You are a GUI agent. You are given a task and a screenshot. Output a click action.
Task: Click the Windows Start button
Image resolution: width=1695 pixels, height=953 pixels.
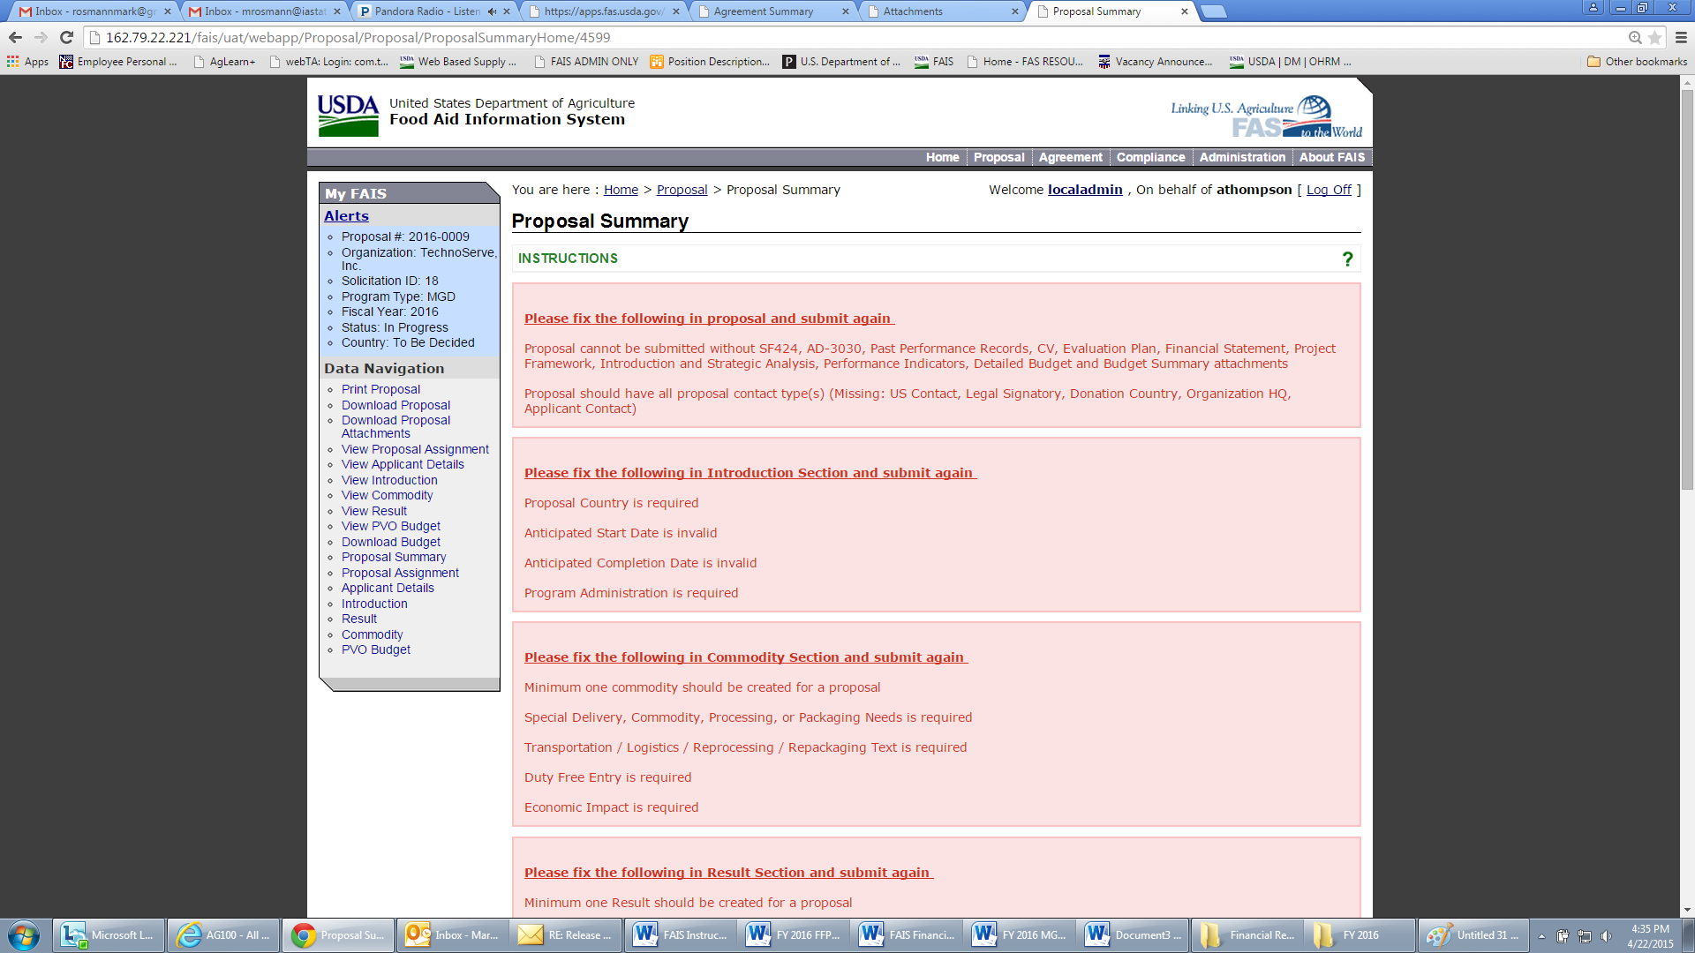coord(24,934)
